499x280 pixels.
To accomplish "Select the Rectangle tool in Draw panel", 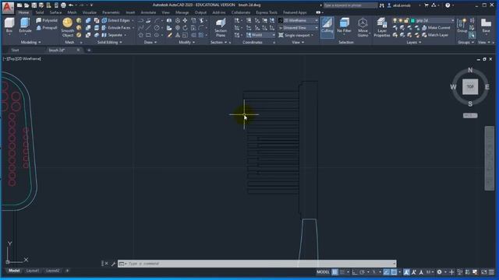I will tap(148, 35).
